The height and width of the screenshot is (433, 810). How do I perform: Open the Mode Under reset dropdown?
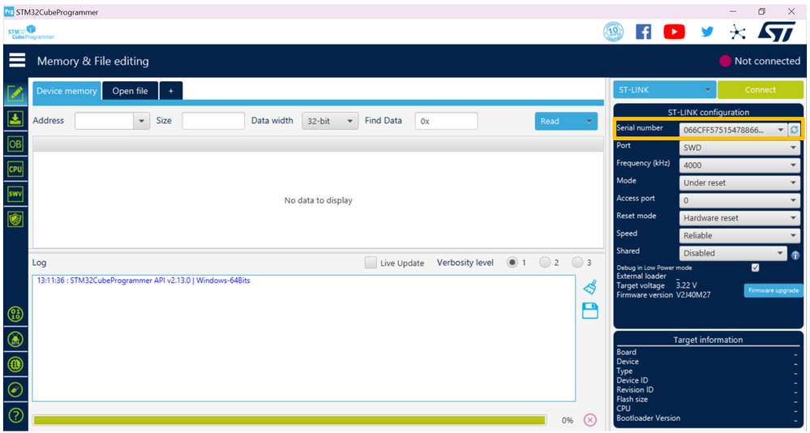(739, 183)
